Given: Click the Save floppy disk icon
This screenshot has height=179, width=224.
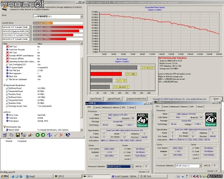Looking at the screenshot, I should click(17, 135).
